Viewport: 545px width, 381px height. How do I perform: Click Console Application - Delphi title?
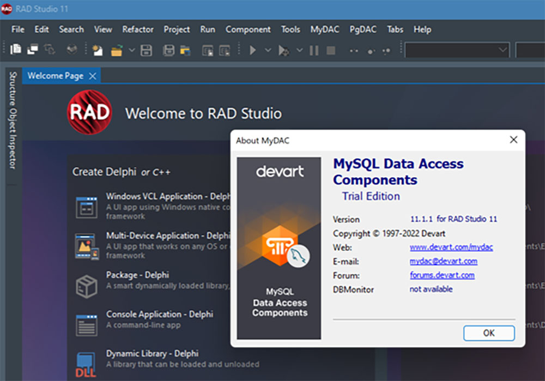[160, 315]
